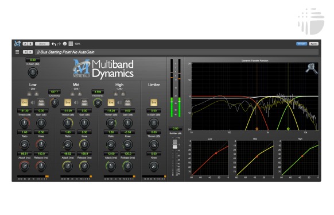The height and width of the screenshot is (215, 334).
Task: Toggle the Mid band Ena button
Action: tap(68, 102)
